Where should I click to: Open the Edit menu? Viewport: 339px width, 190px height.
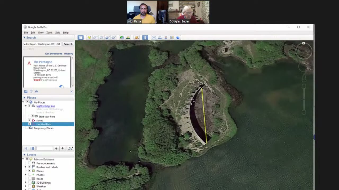tap(33, 32)
